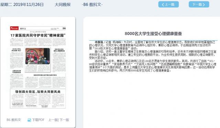Click the 大同晚报 masthead logo on thumbnail
Image resolution: width=220 pixels, height=128 pixels.
coord(14,28)
